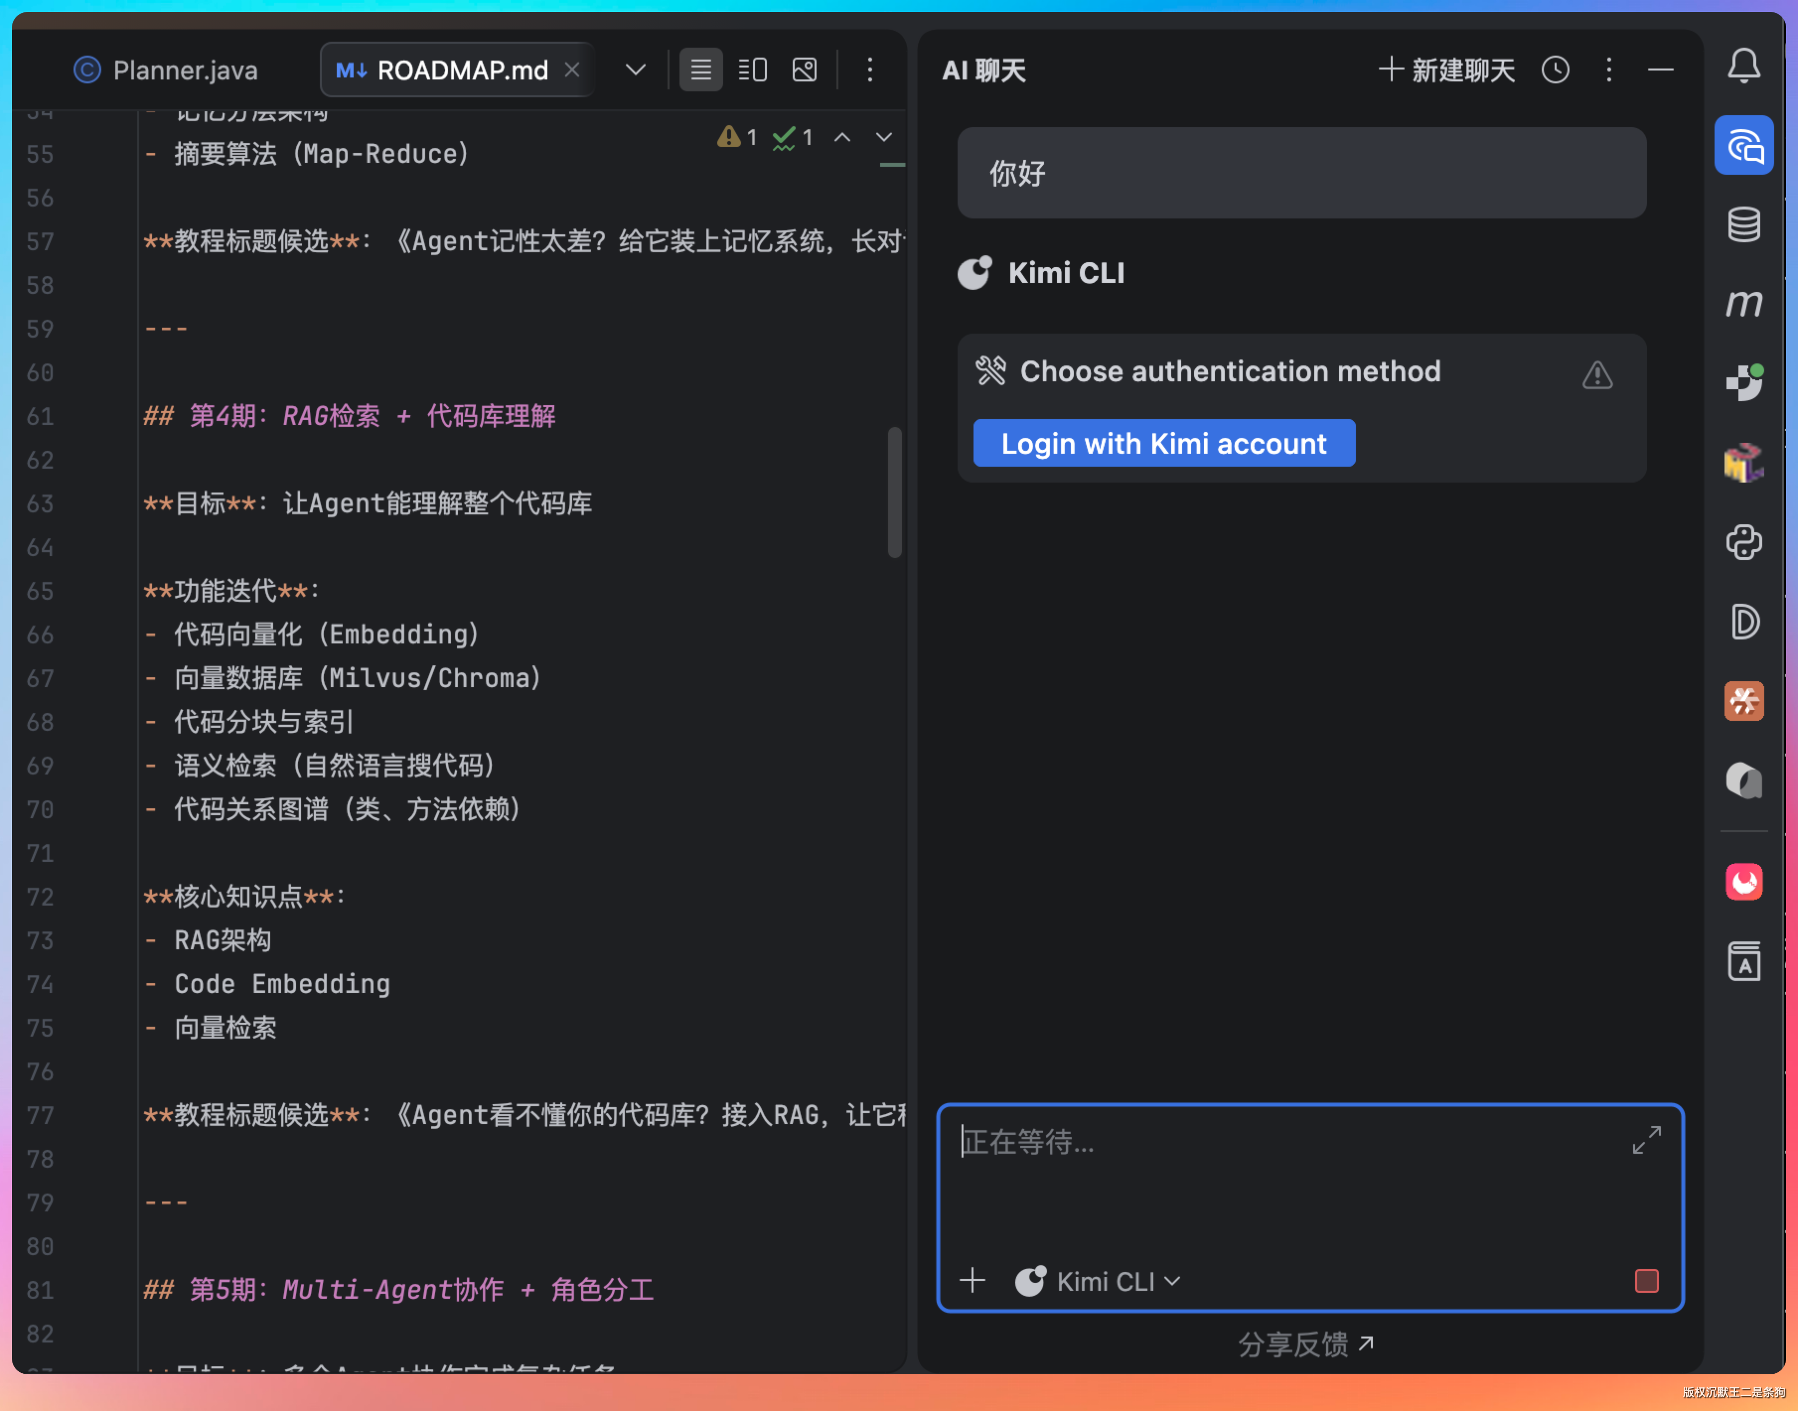Close the ROADMAP.md tab

tap(572, 70)
